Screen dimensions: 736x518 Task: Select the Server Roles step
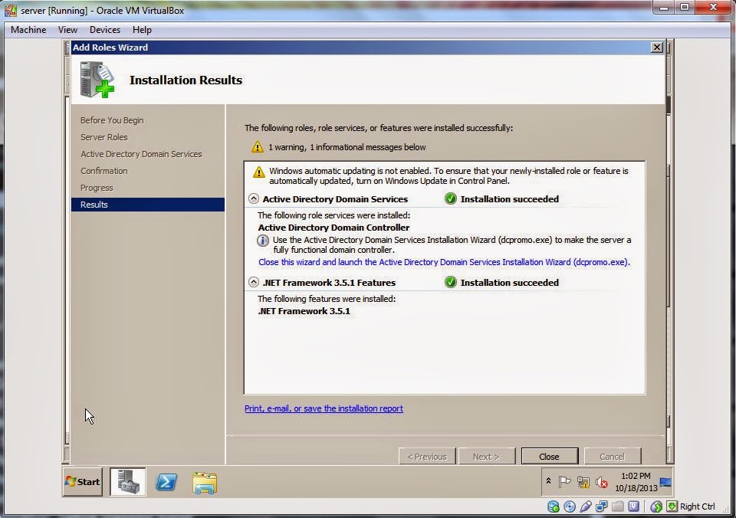tap(104, 137)
